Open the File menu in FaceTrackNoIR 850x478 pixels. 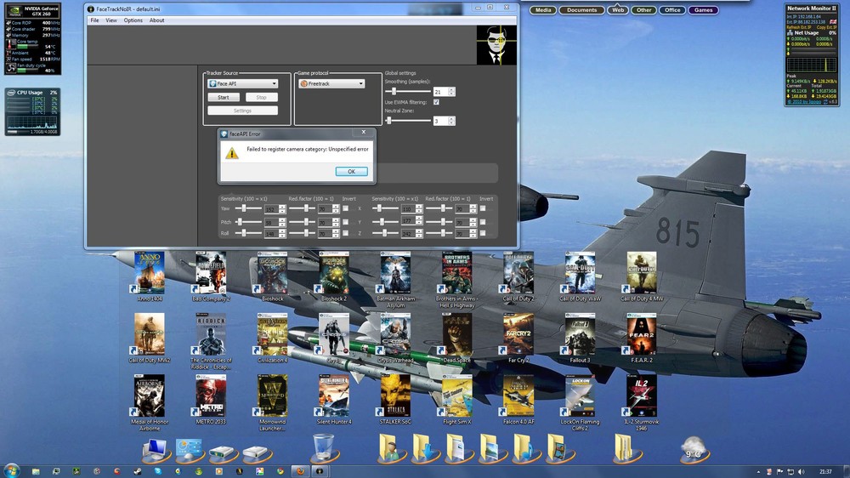pos(94,20)
